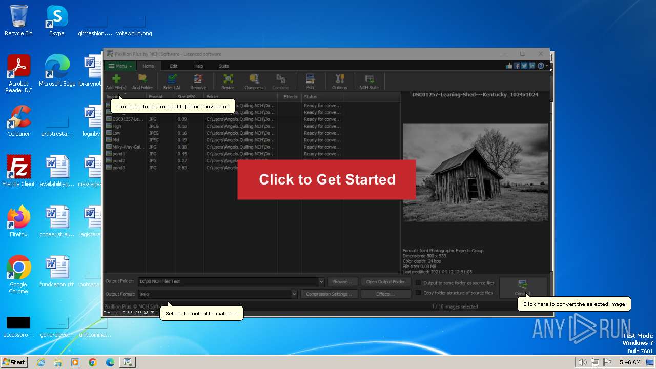Click the Size (MB) column header
The height and width of the screenshot is (369, 656).
point(189,97)
